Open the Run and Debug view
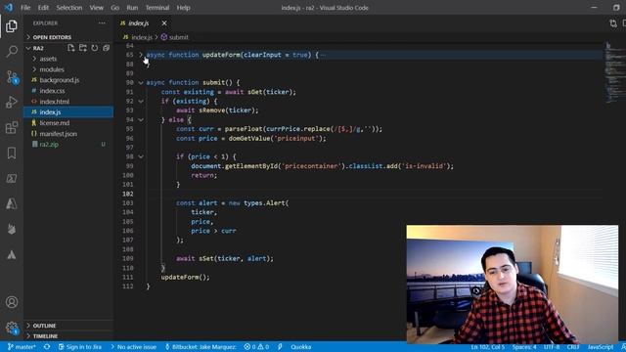 coord(12,102)
